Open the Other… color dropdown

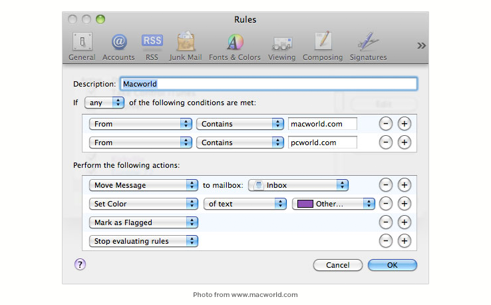[333, 204]
